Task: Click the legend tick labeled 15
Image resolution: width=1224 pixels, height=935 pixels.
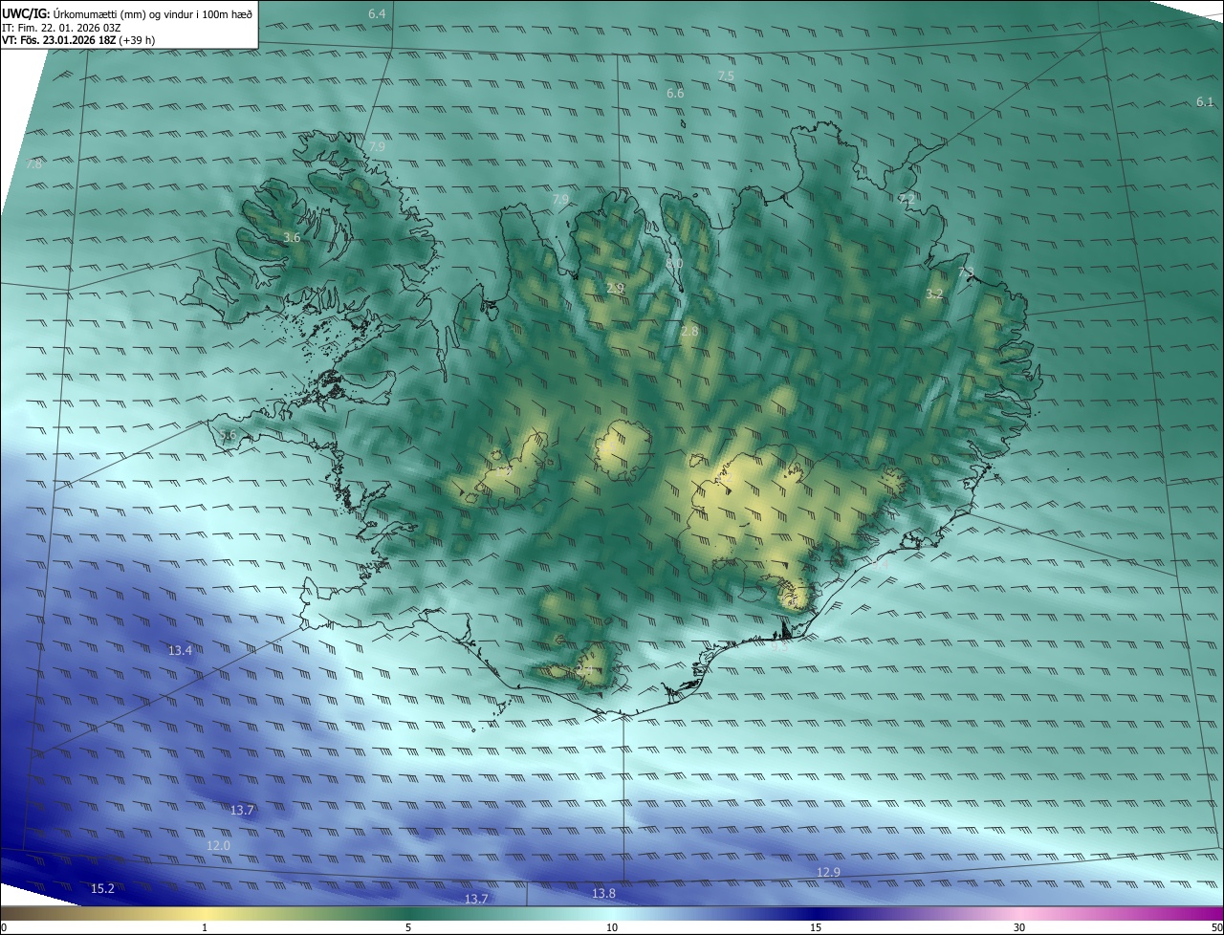Action: [816, 927]
